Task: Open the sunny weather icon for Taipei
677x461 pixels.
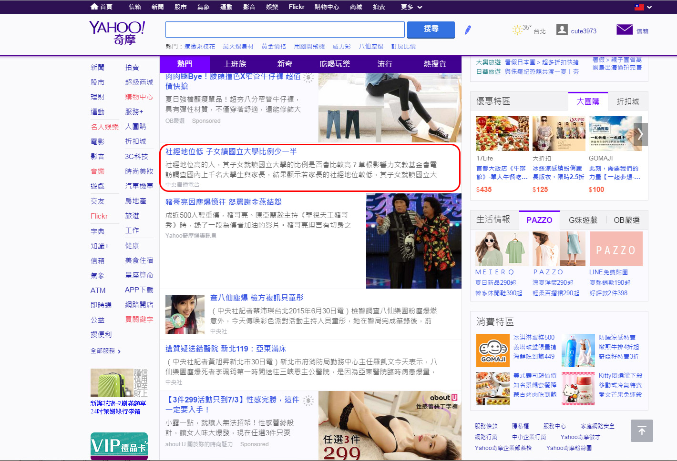Action: [x=517, y=30]
